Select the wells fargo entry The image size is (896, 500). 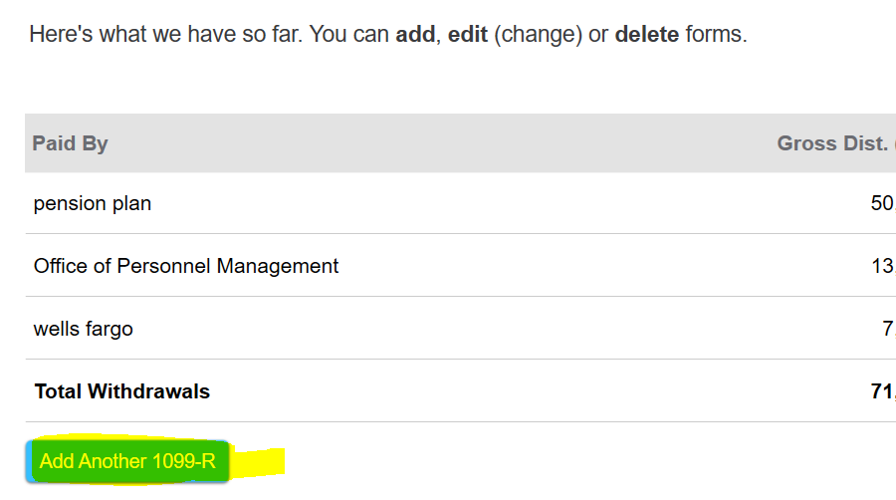click(83, 329)
